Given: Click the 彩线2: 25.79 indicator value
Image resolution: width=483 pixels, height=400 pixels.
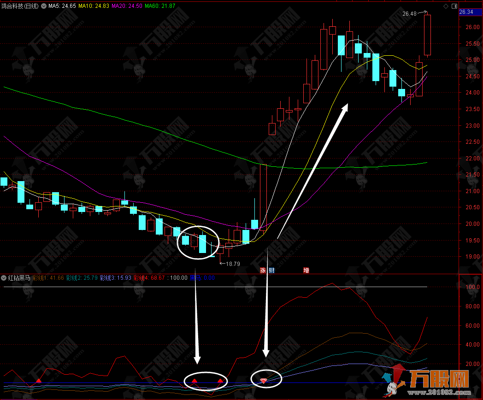Looking at the screenshot, I should 82,278.
